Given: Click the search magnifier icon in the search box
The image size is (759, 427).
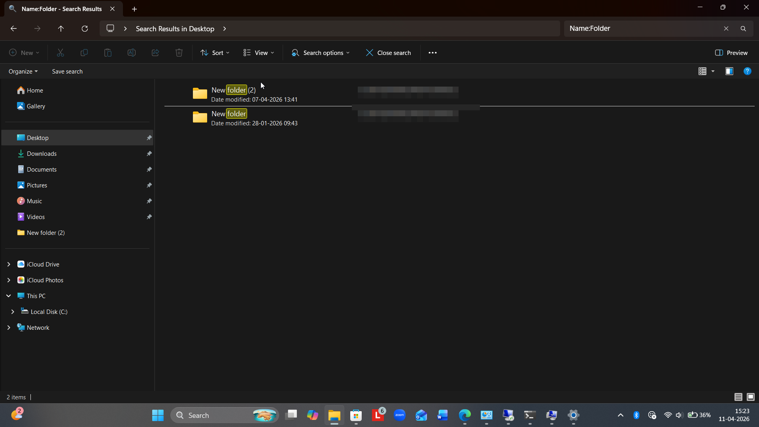Looking at the screenshot, I should click(x=743, y=28).
